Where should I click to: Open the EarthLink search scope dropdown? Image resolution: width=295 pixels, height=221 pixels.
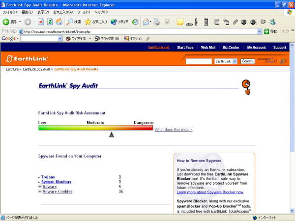(x=235, y=61)
